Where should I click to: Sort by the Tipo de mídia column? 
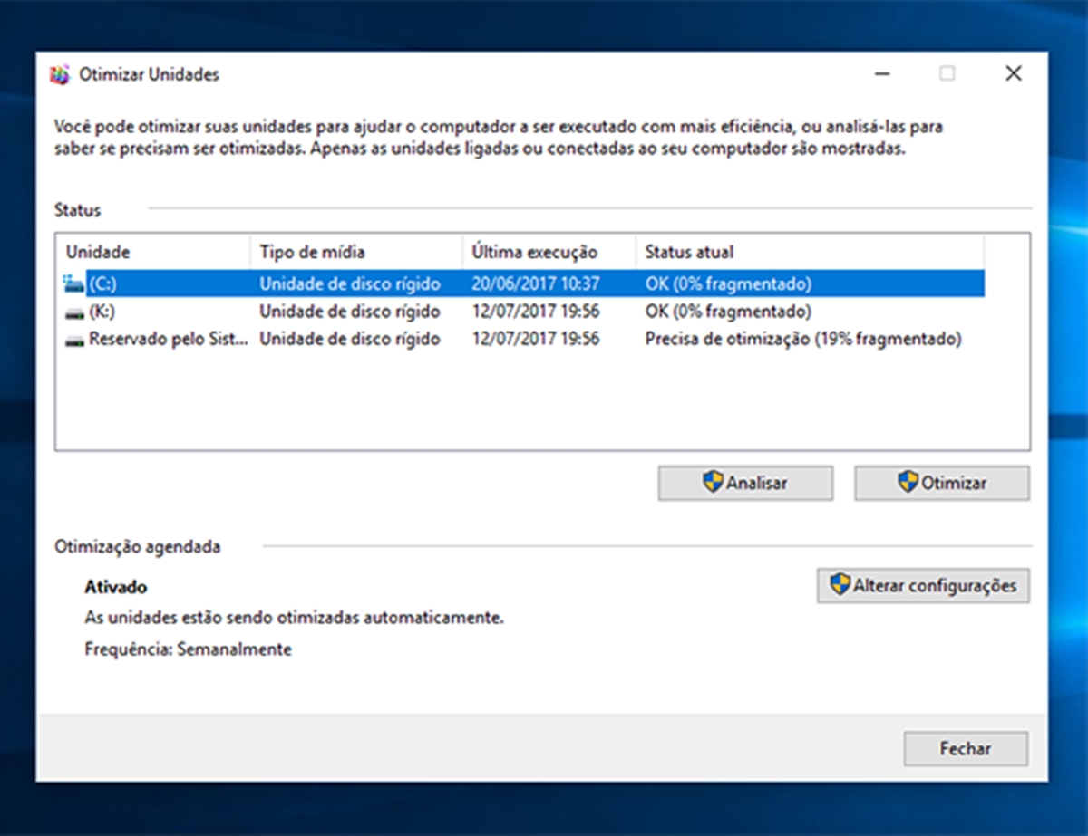(x=356, y=251)
